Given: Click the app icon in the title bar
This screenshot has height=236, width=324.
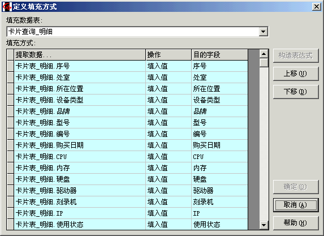Looking at the screenshot, I should [7, 7].
